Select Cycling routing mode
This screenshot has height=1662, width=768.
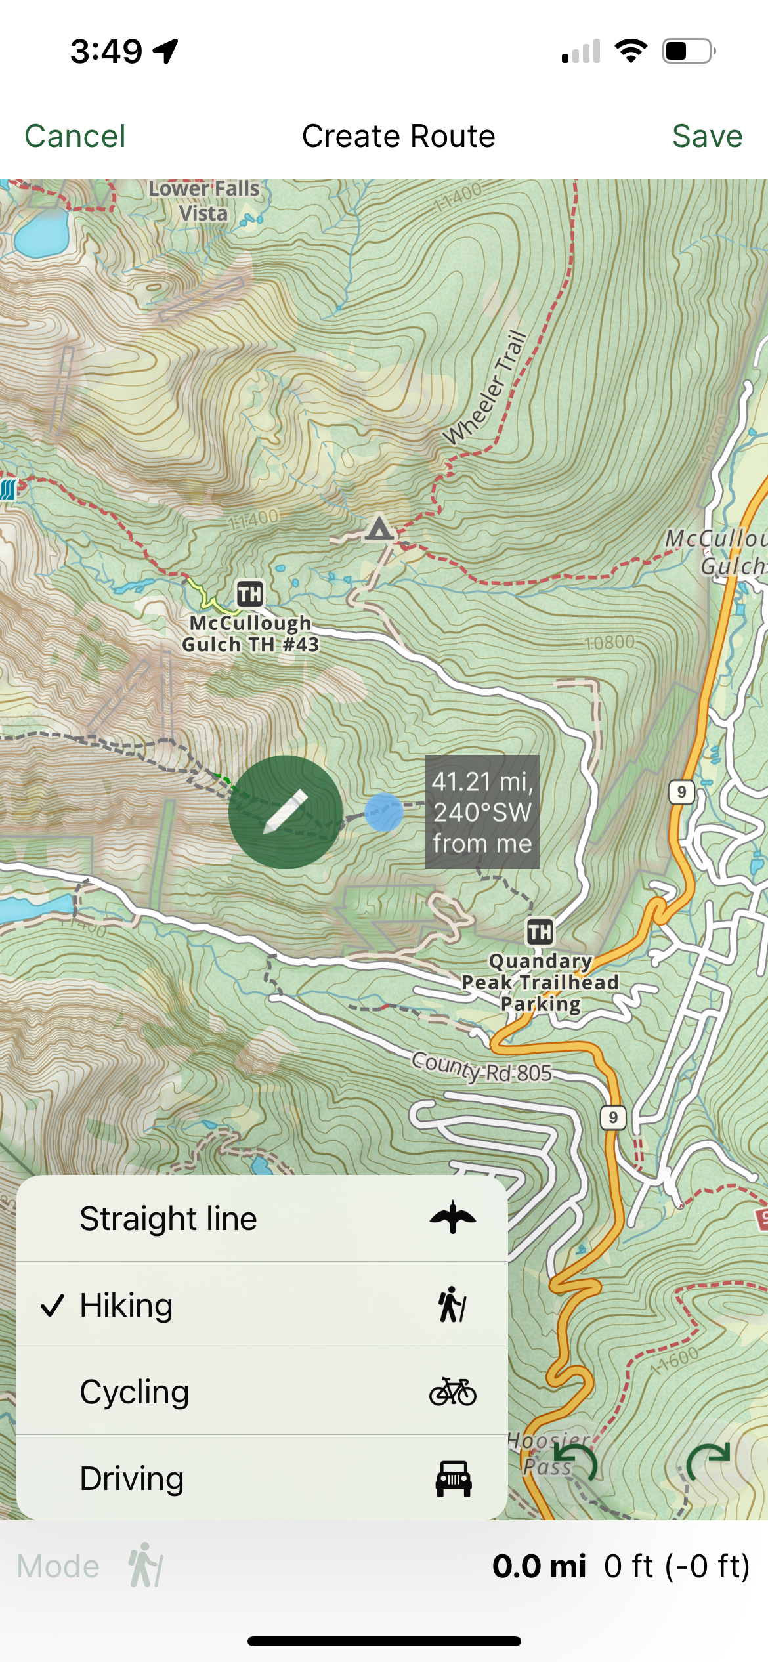pyautogui.click(x=262, y=1392)
